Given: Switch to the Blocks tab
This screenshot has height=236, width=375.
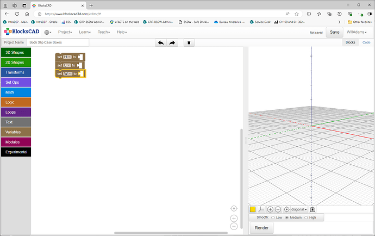Looking at the screenshot, I should point(350,42).
